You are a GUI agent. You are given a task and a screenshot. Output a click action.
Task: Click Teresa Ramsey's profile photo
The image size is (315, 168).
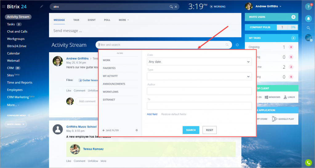(x=75, y=149)
